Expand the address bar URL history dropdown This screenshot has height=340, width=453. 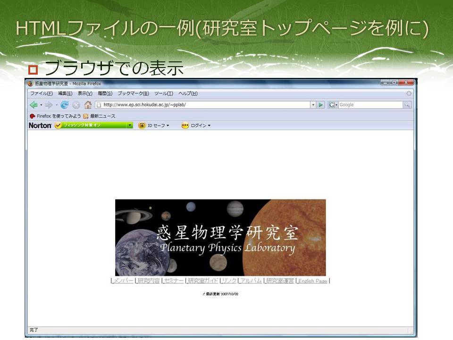pos(313,105)
